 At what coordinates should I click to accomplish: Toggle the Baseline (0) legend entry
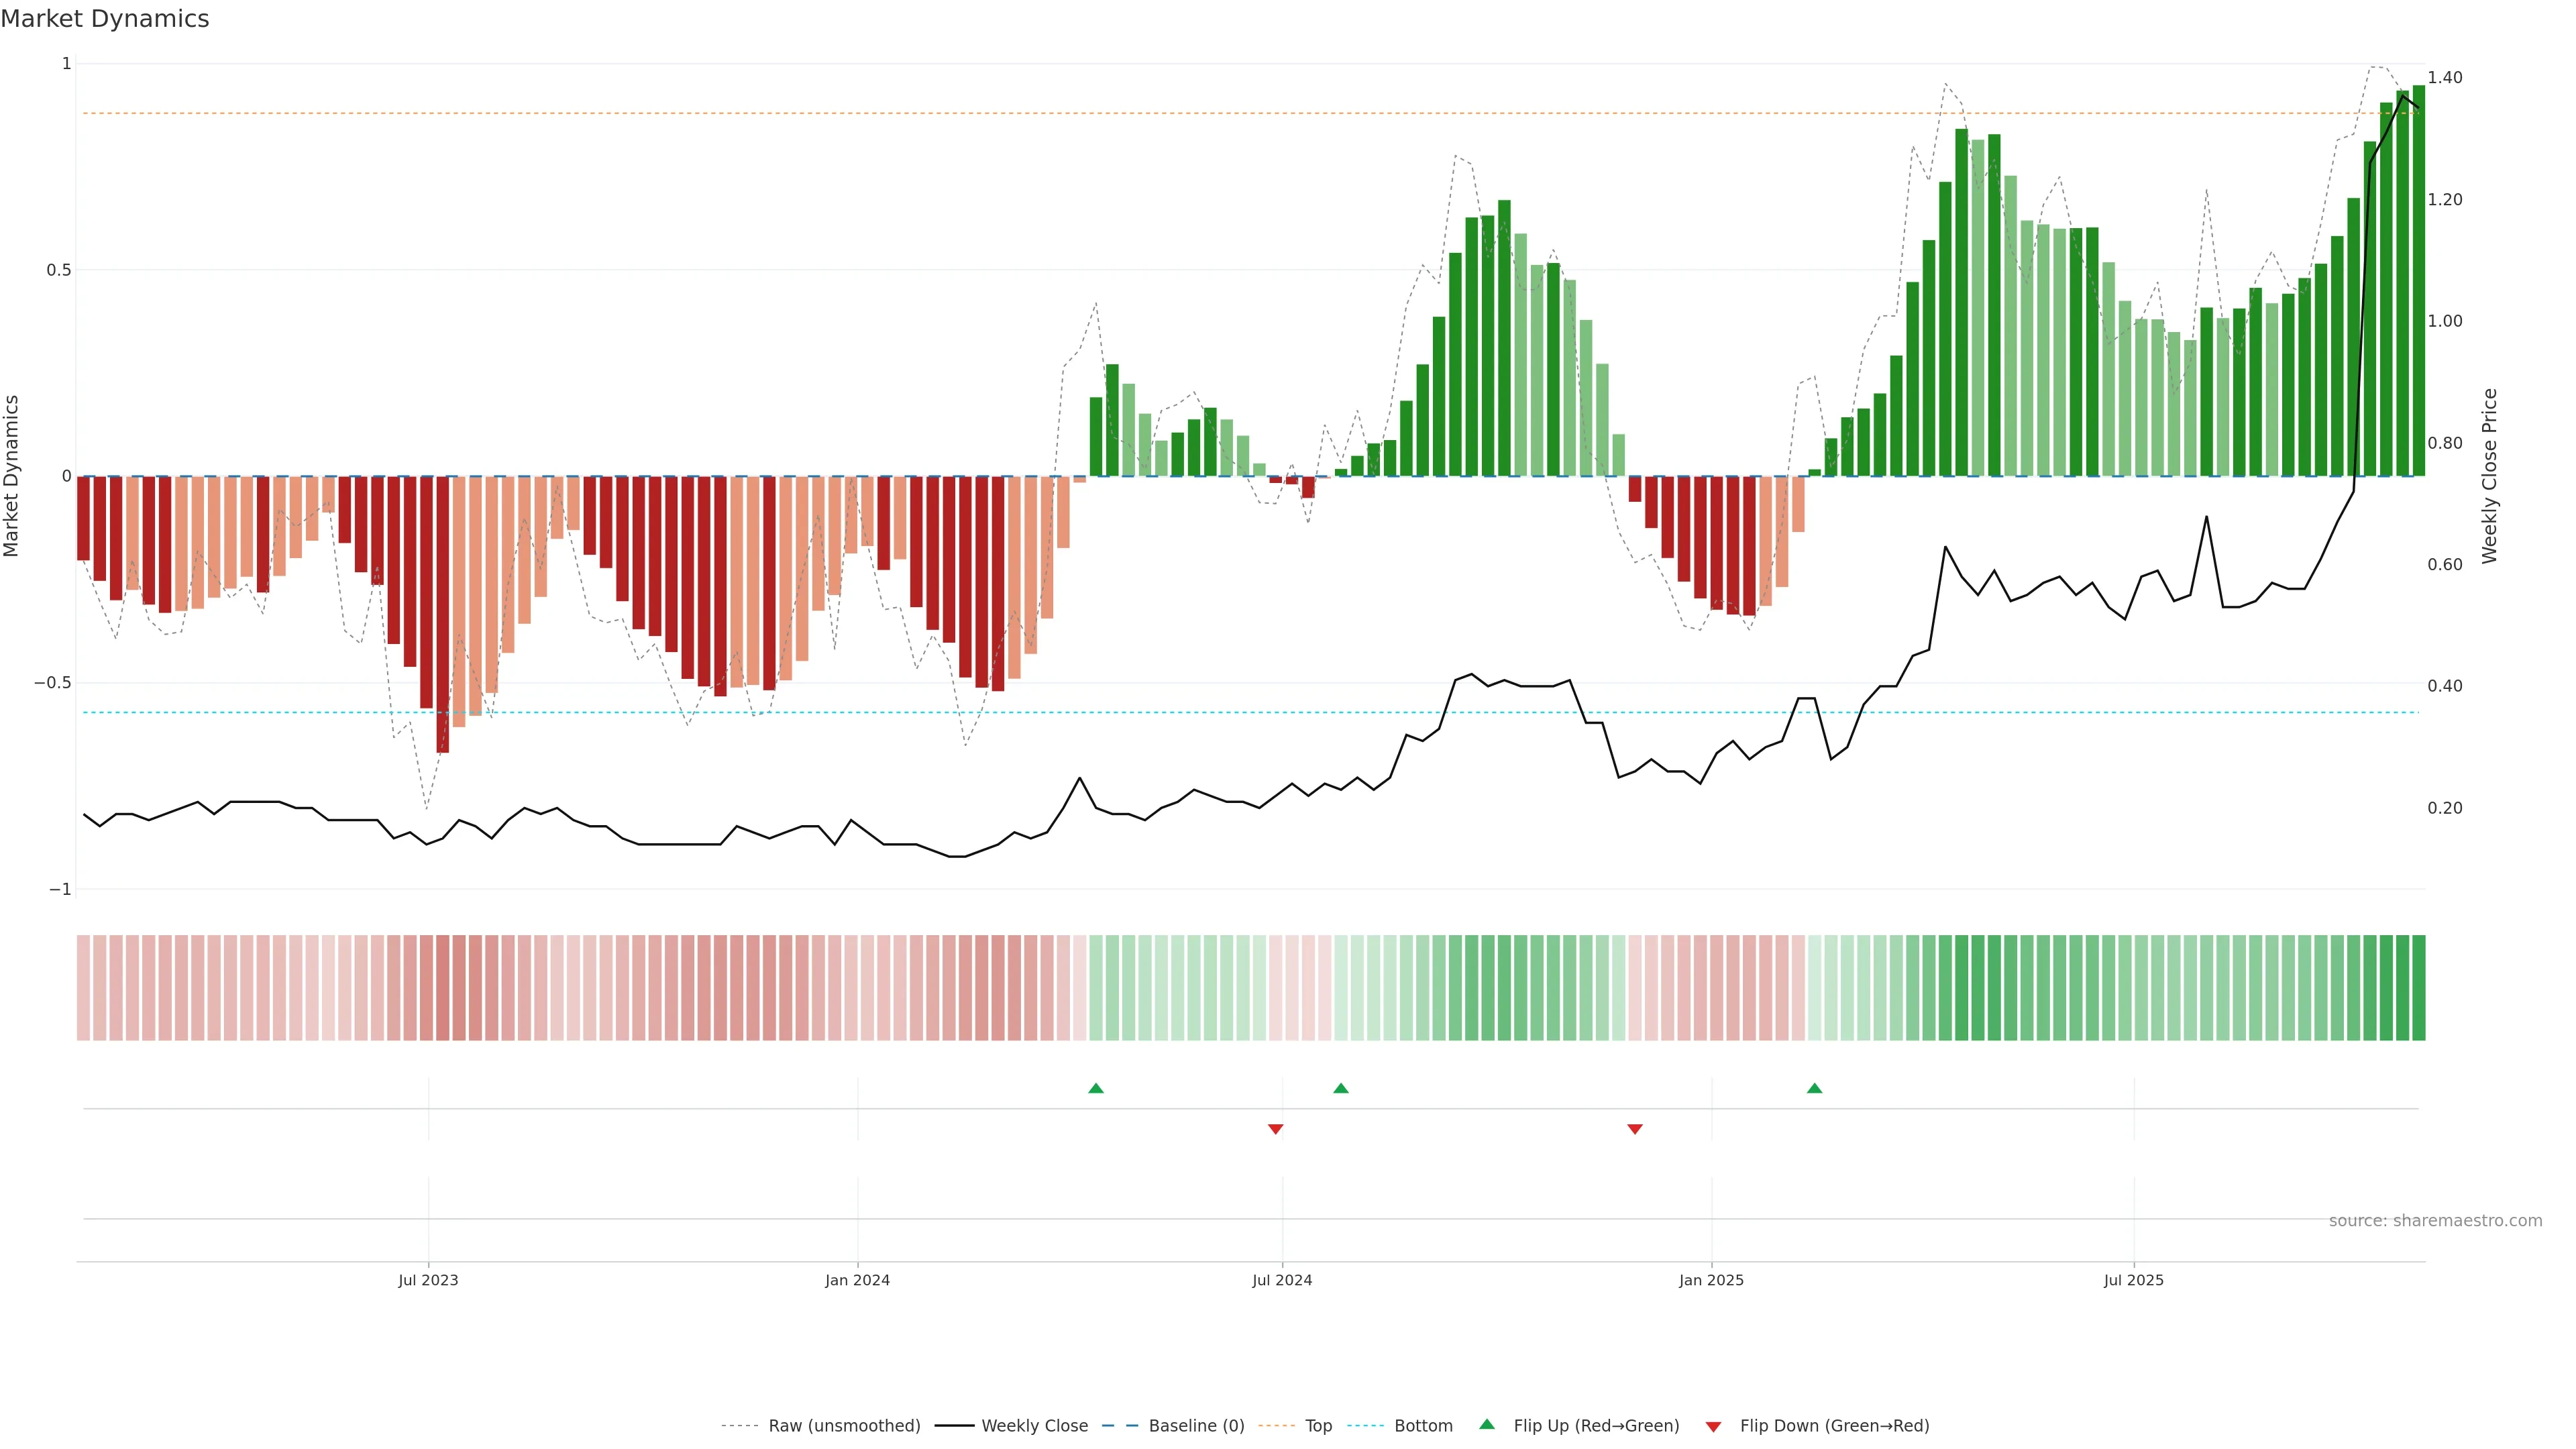(1195, 1426)
